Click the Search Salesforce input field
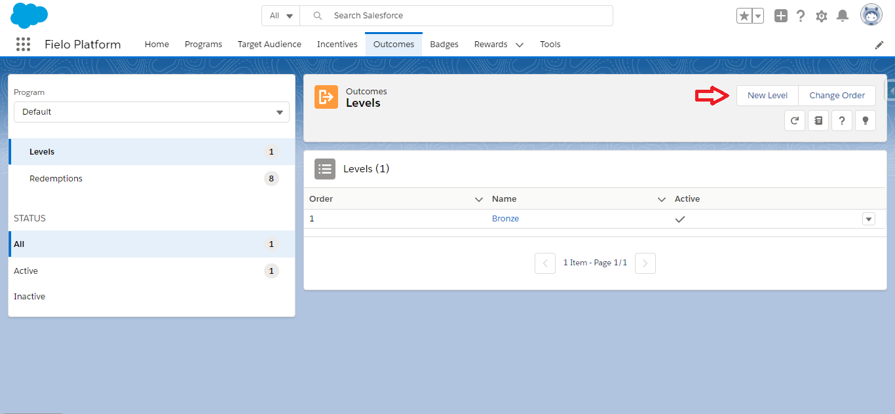Screen dimensions: 895x414 [x=457, y=16]
